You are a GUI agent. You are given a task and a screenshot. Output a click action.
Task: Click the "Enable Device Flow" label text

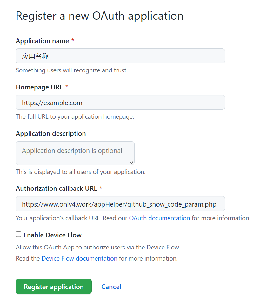click(x=52, y=235)
